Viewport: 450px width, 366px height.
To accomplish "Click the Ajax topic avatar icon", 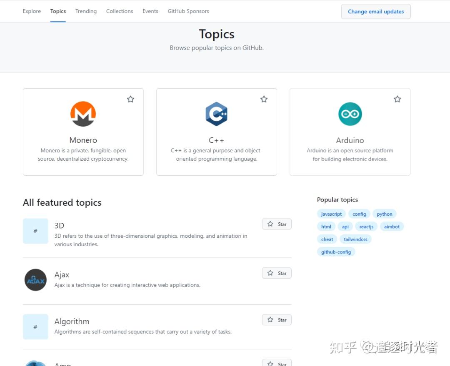I will tap(35, 280).
